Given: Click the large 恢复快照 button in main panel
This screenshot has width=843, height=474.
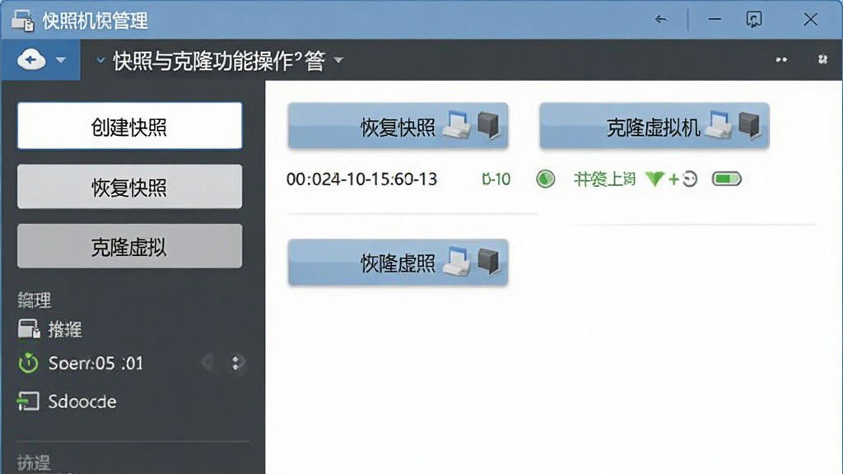Looking at the screenshot, I should click(398, 126).
